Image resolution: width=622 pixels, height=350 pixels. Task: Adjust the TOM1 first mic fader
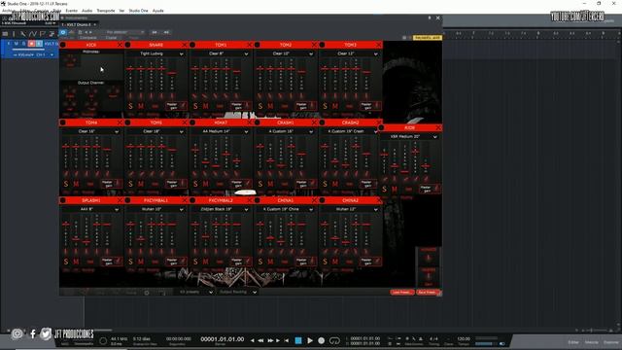195,69
